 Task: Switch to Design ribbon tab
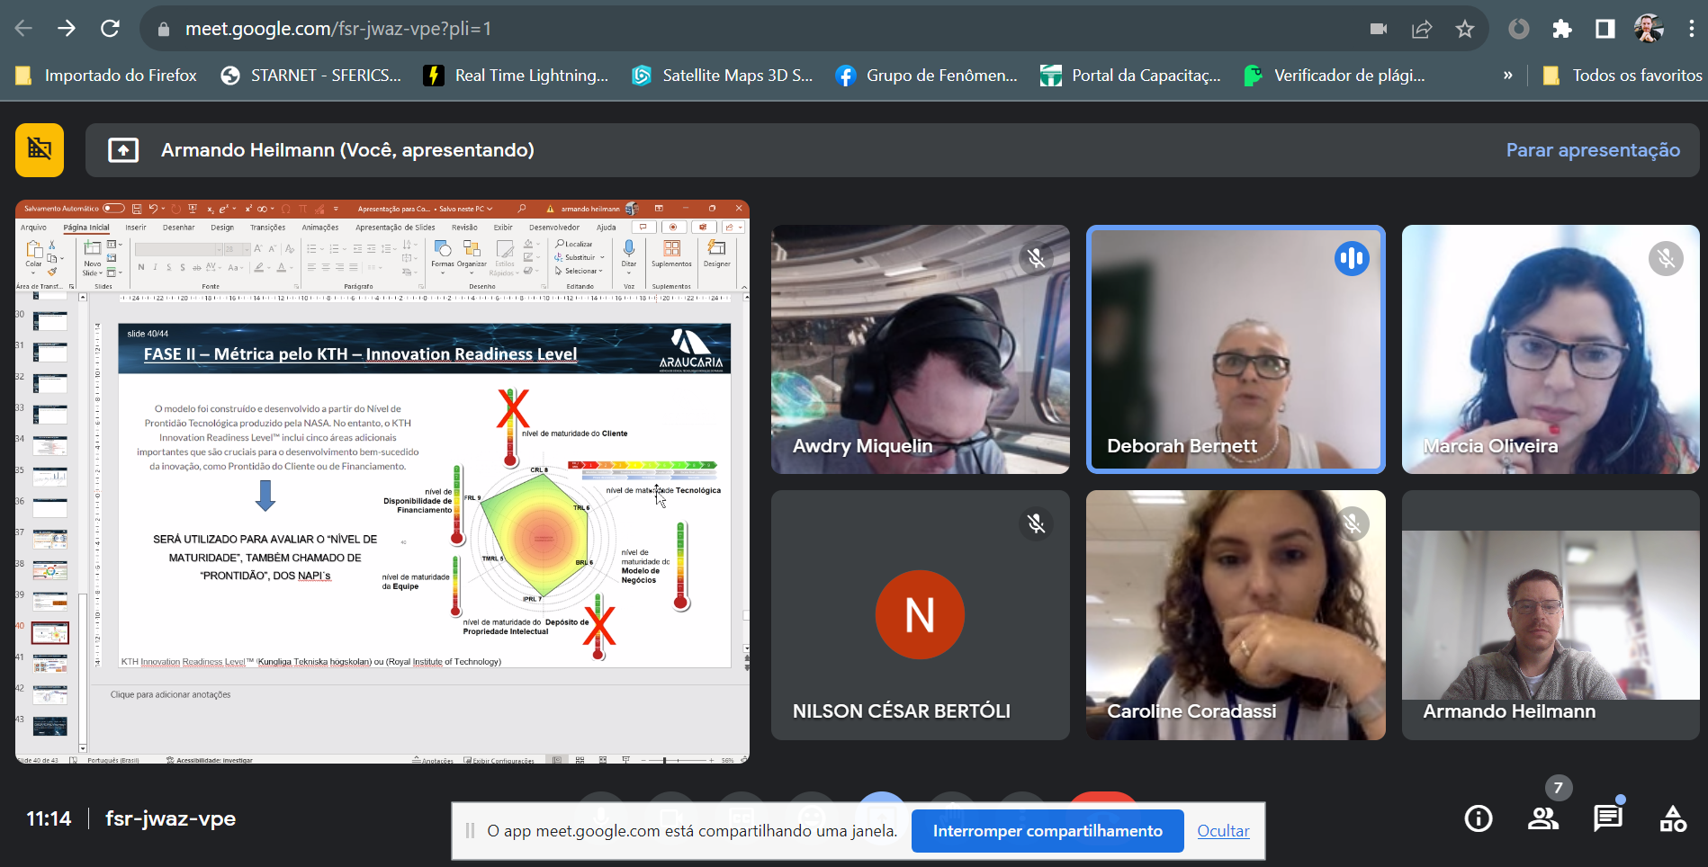click(222, 228)
